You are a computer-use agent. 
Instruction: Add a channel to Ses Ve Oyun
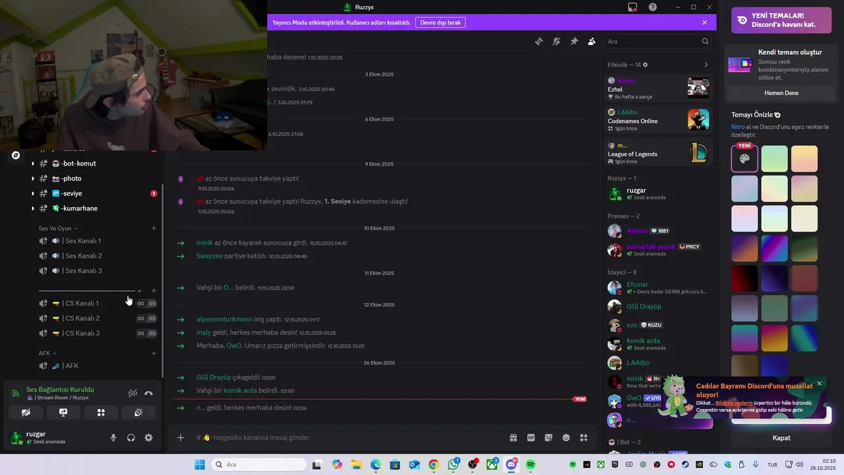tap(154, 228)
